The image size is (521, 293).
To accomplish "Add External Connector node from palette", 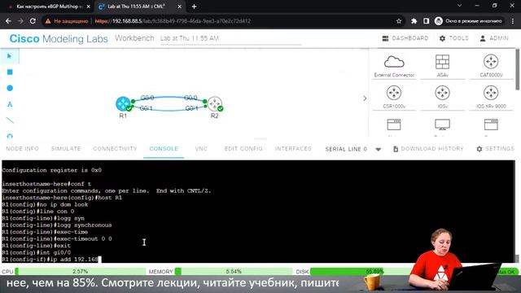I will 394,66.
